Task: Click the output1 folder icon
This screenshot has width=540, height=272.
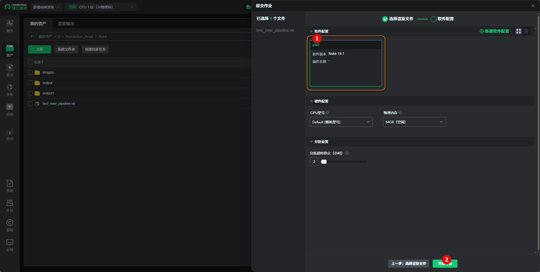Action: click(37, 93)
